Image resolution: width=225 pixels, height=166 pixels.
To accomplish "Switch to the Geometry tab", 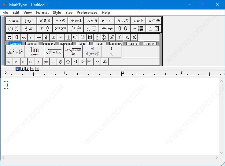I will pyautogui.click(x=116, y=44).
